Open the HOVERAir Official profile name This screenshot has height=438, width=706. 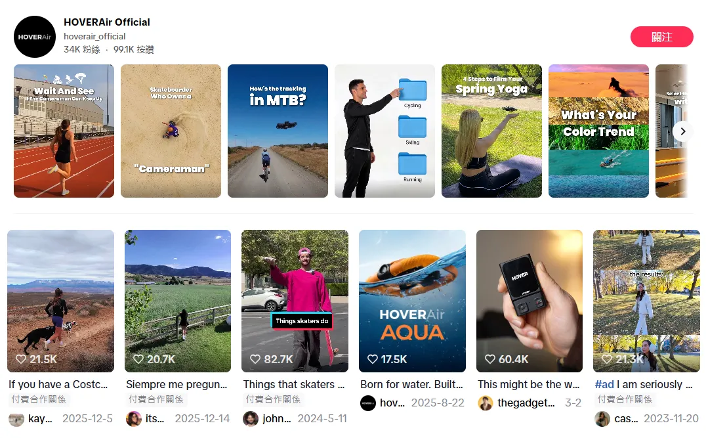click(107, 22)
